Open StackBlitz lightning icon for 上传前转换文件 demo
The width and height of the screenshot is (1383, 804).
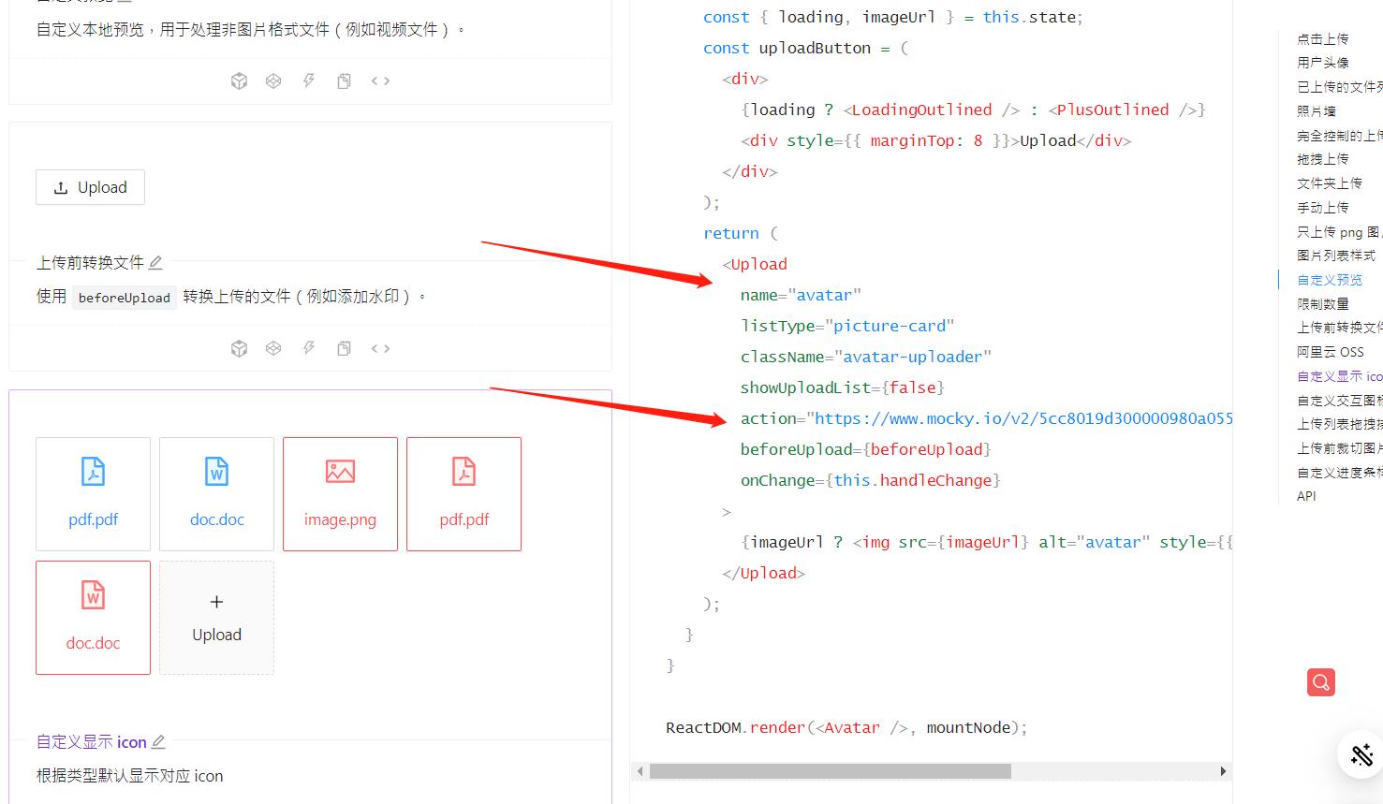(309, 349)
